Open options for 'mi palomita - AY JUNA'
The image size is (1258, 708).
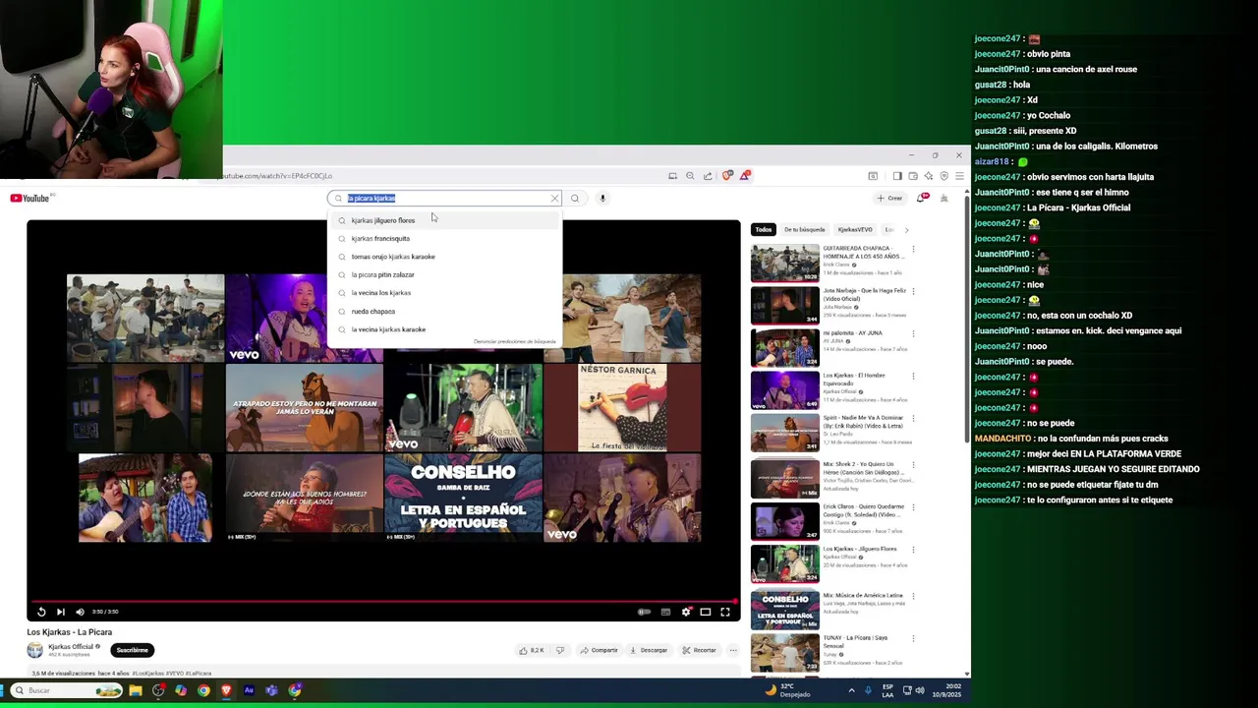(x=913, y=334)
